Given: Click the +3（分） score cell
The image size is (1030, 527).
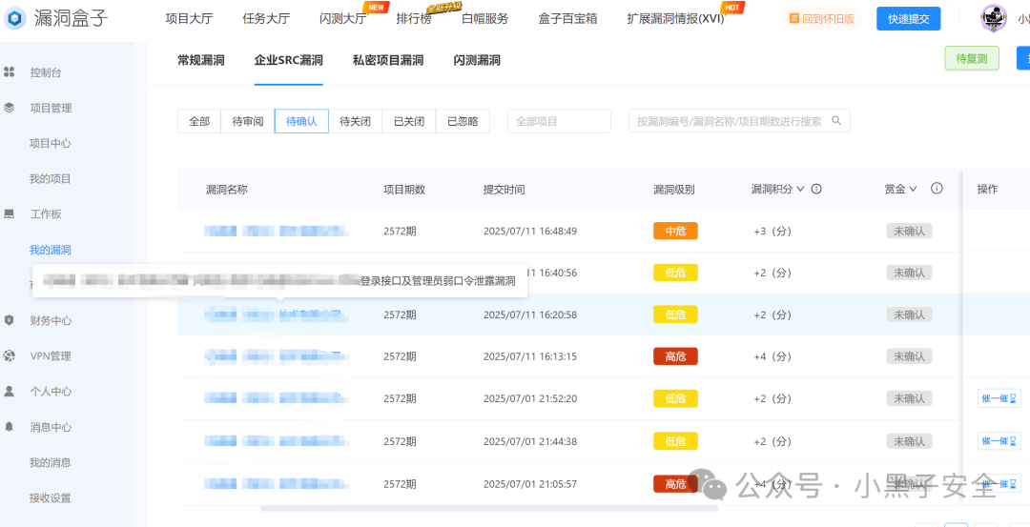Looking at the screenshot, I should [x=772, y=231].
